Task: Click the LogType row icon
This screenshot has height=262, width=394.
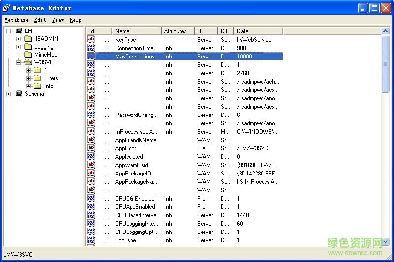Action: click(91, 240)
